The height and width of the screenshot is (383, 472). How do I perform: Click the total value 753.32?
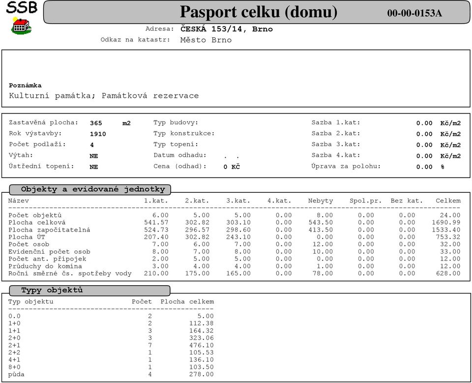448,237
